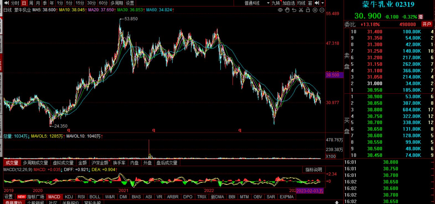This screenshot has width=435, height=204.
Task: Open 指标广场 indicator marketplace
Action: 36,197
